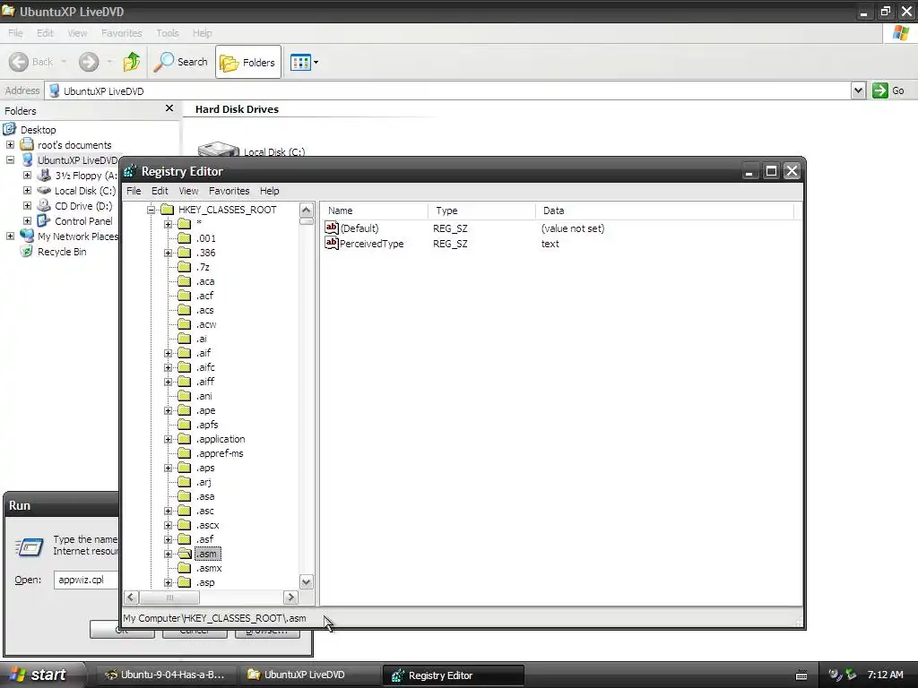The height and width of the screenshot is (688, 918).
Task: Click the Open field in Run dialog
Action: pyautogui.click(x=86, y=580)
